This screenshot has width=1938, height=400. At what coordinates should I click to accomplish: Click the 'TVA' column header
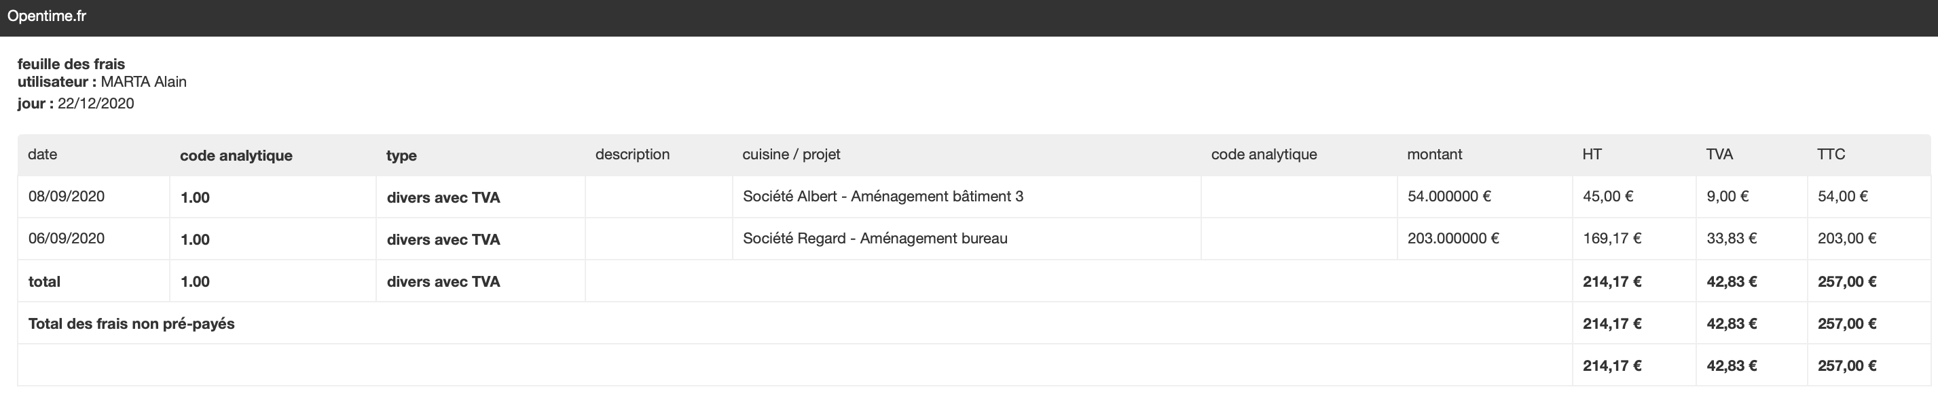(1719, 155)
